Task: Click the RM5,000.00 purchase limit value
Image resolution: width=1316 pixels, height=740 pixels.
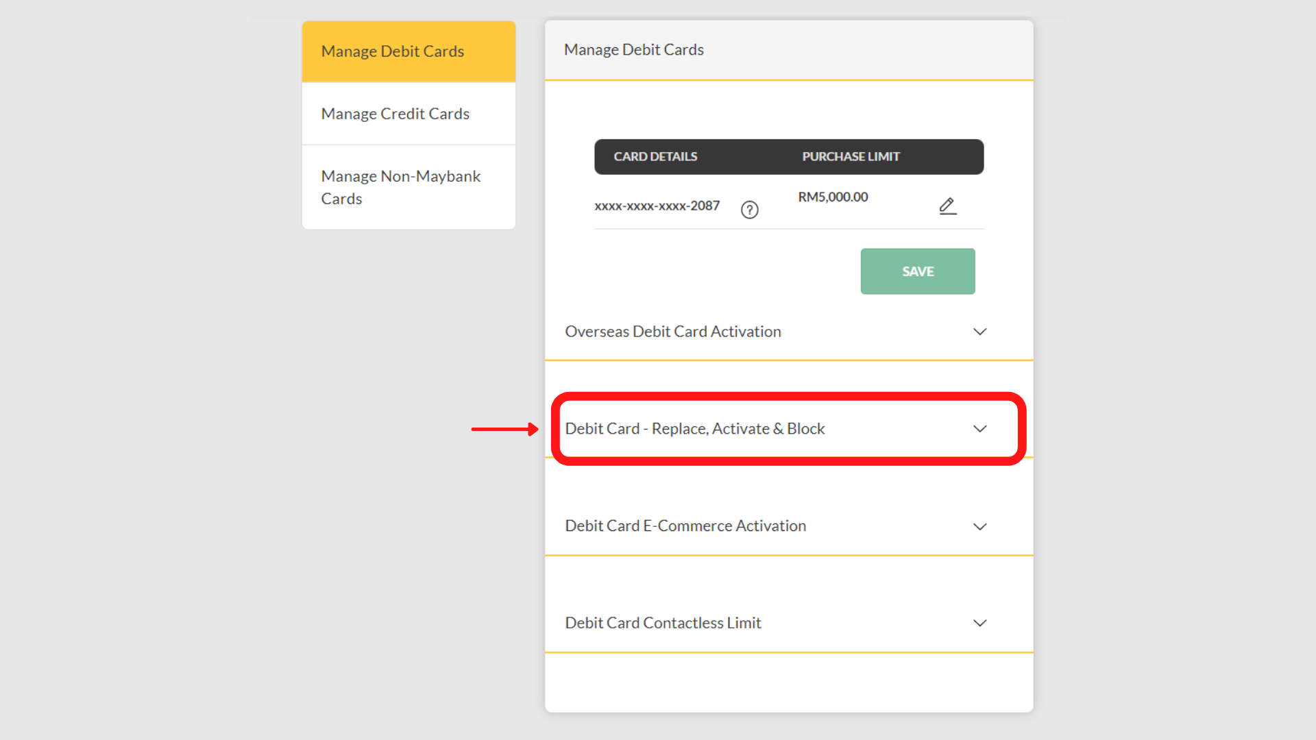Action: tap(833, 197)
